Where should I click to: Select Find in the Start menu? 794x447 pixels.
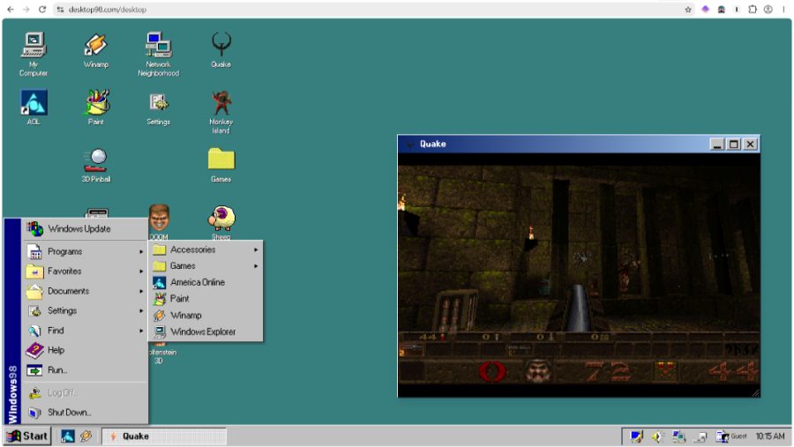pos(85,331)
